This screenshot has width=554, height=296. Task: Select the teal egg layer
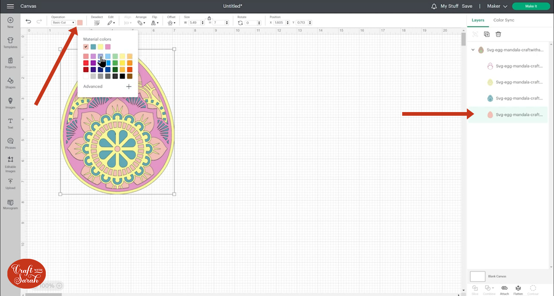507,98
